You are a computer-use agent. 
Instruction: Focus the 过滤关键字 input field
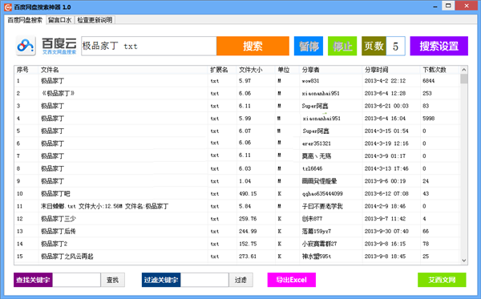click(x=204, y=280)
